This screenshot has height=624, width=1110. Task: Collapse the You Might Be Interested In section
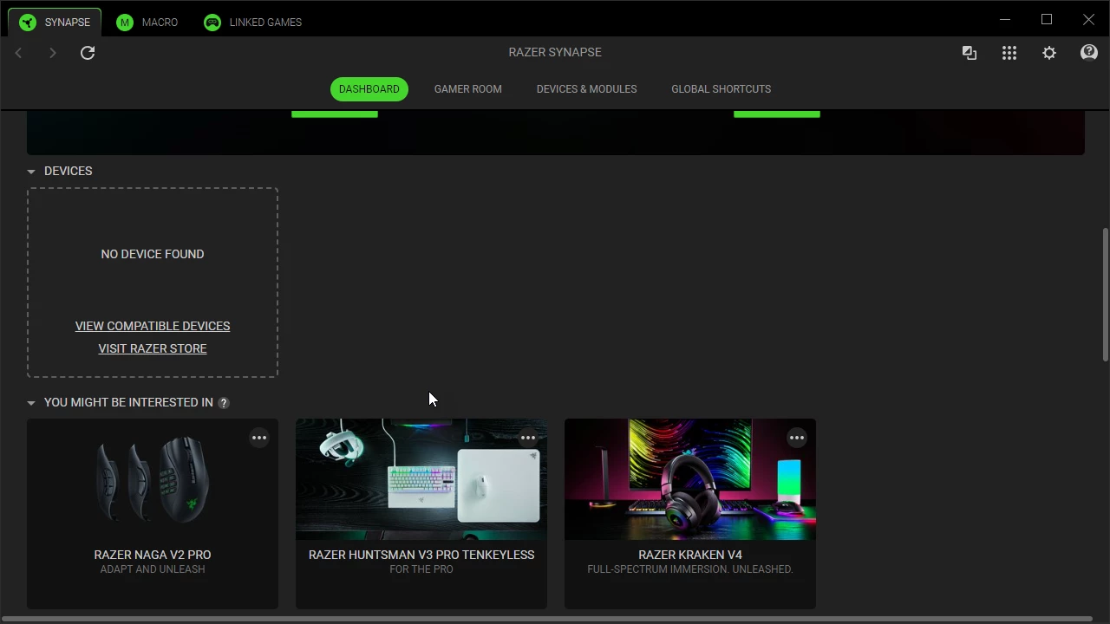31,403
